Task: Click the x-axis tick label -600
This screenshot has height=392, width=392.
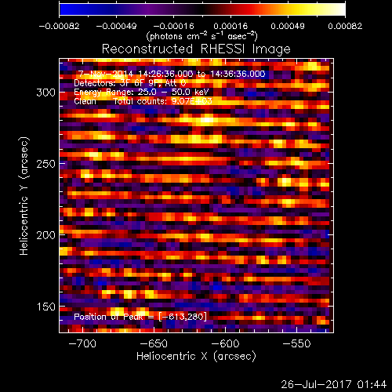Action: [x=225, y=343]
